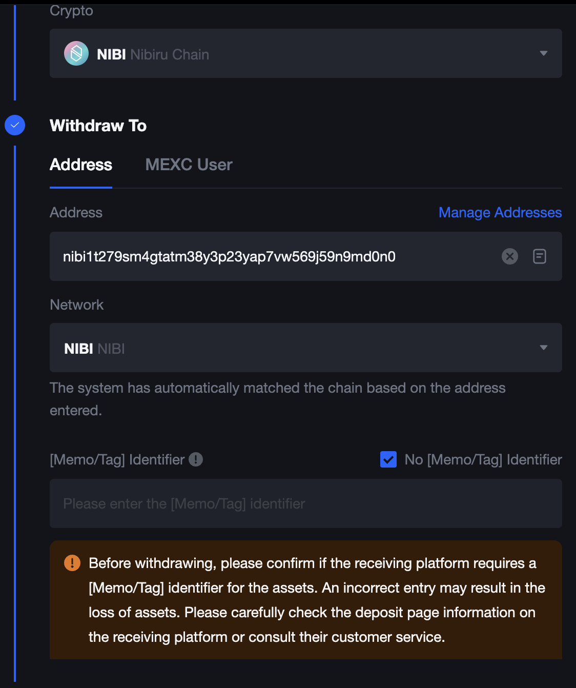
Task: Click the Memo/Tag info exclamation icon
Action: [x=196, y=459]
